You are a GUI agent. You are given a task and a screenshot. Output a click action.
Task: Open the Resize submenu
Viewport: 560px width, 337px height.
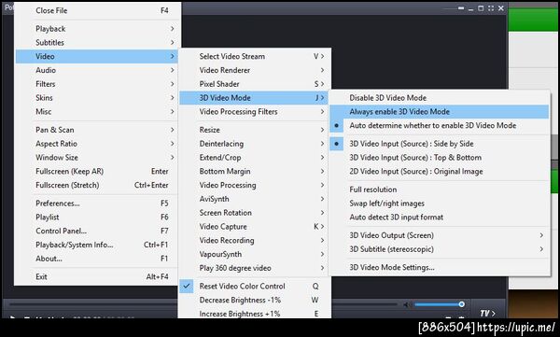tap(254, 130)
